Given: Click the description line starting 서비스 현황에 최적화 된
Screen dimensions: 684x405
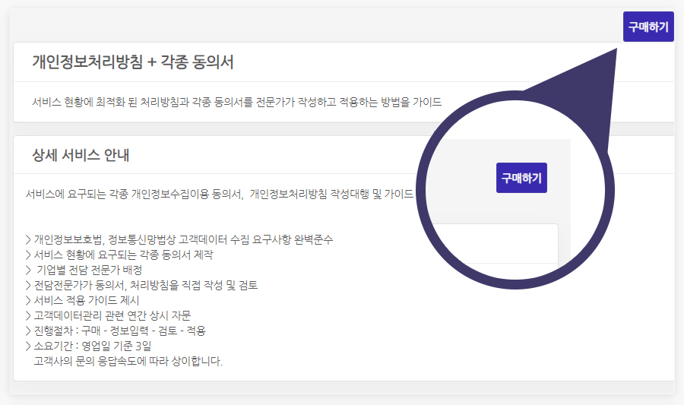Looking at the screenshot, I should coord(237,102).
